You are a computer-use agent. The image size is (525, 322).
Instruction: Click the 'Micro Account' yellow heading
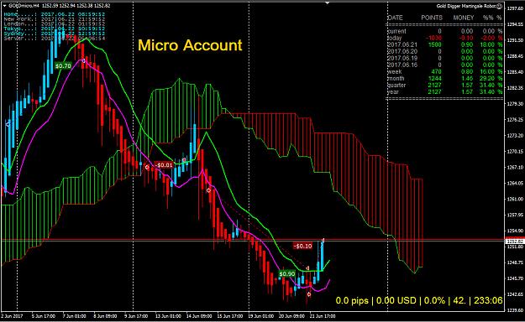(190, 45)
